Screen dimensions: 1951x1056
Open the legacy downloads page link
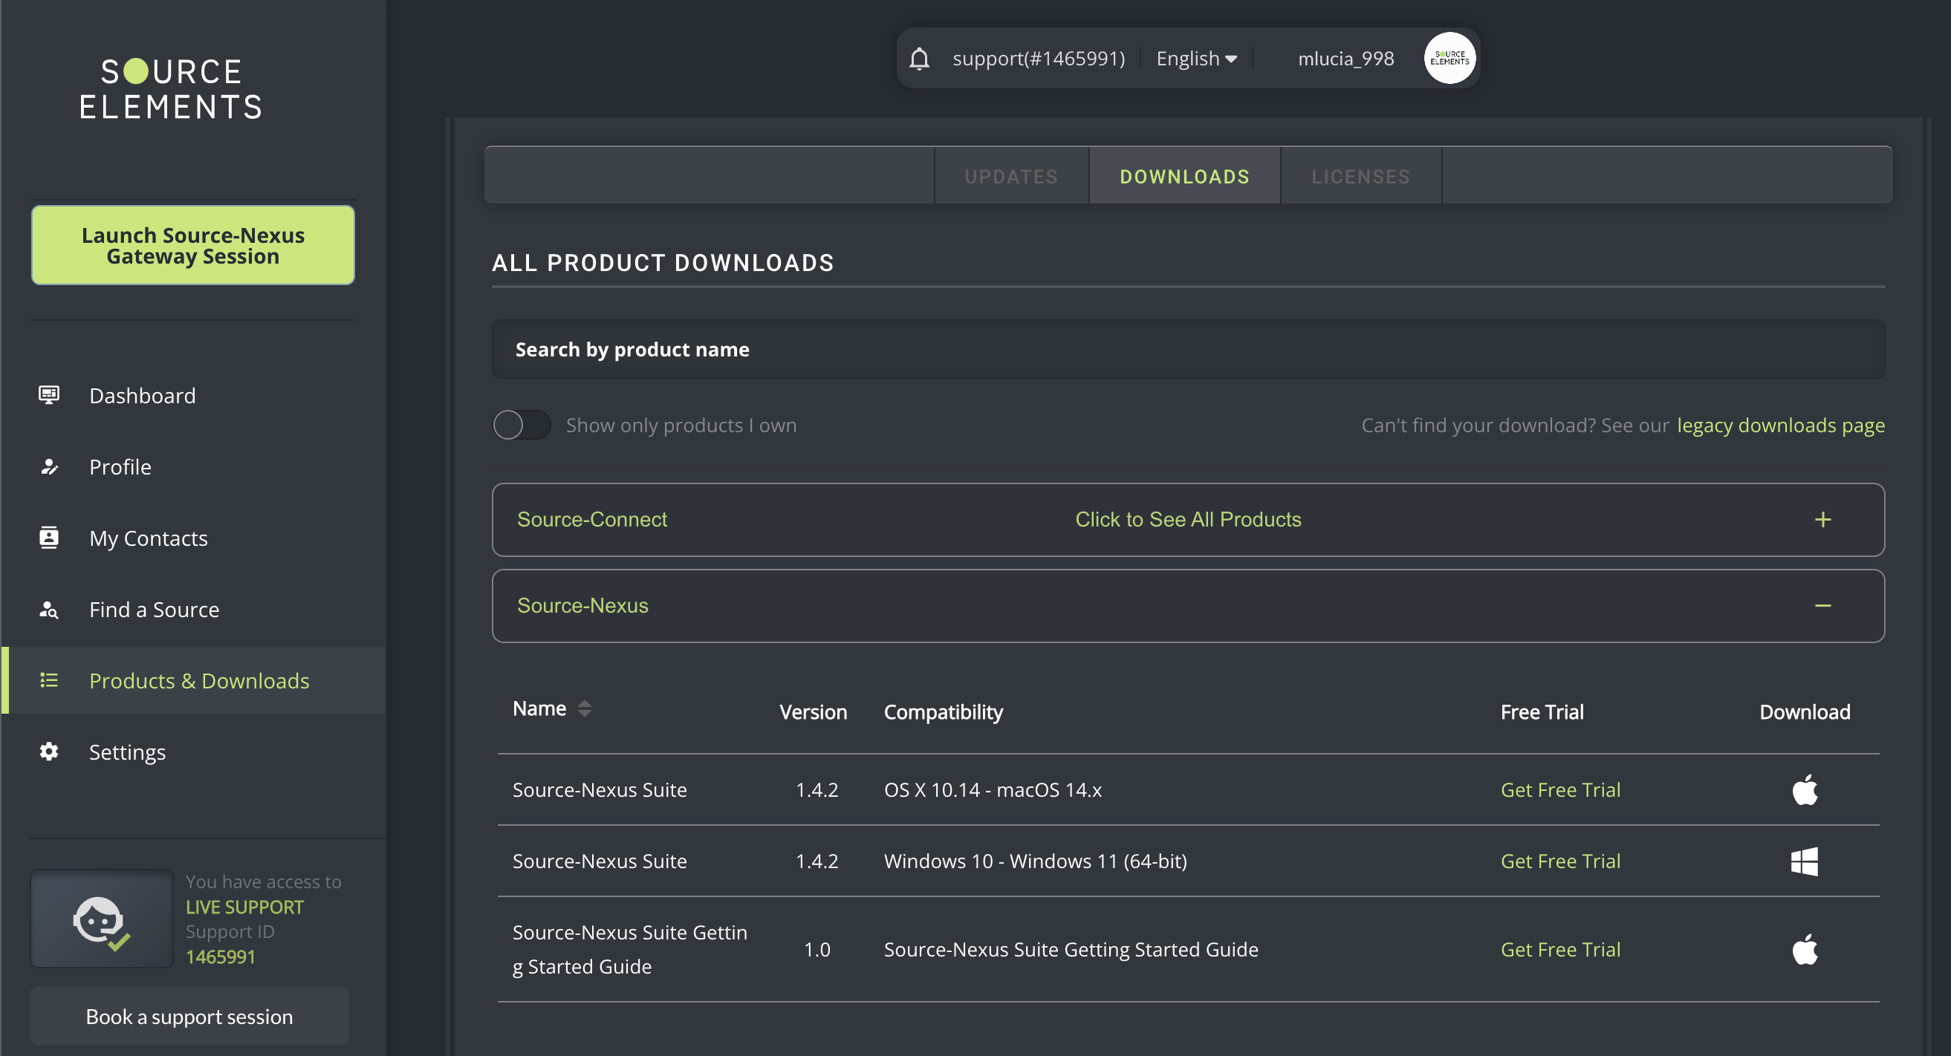1780,425
